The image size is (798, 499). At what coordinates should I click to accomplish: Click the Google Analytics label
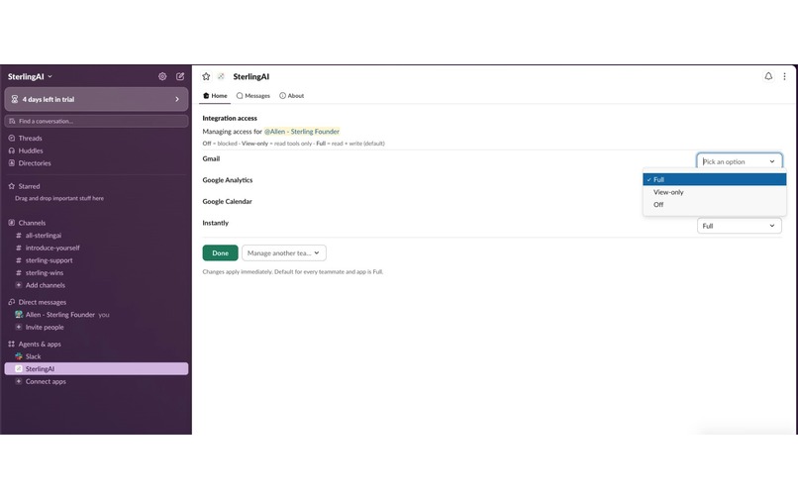click(x=228, y=180)
